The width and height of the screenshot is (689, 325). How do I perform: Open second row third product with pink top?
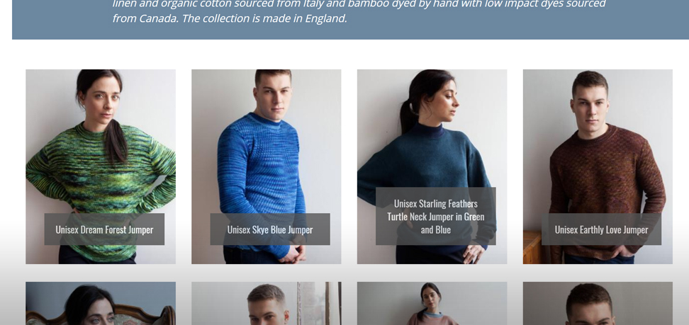(x=432, y=304)
